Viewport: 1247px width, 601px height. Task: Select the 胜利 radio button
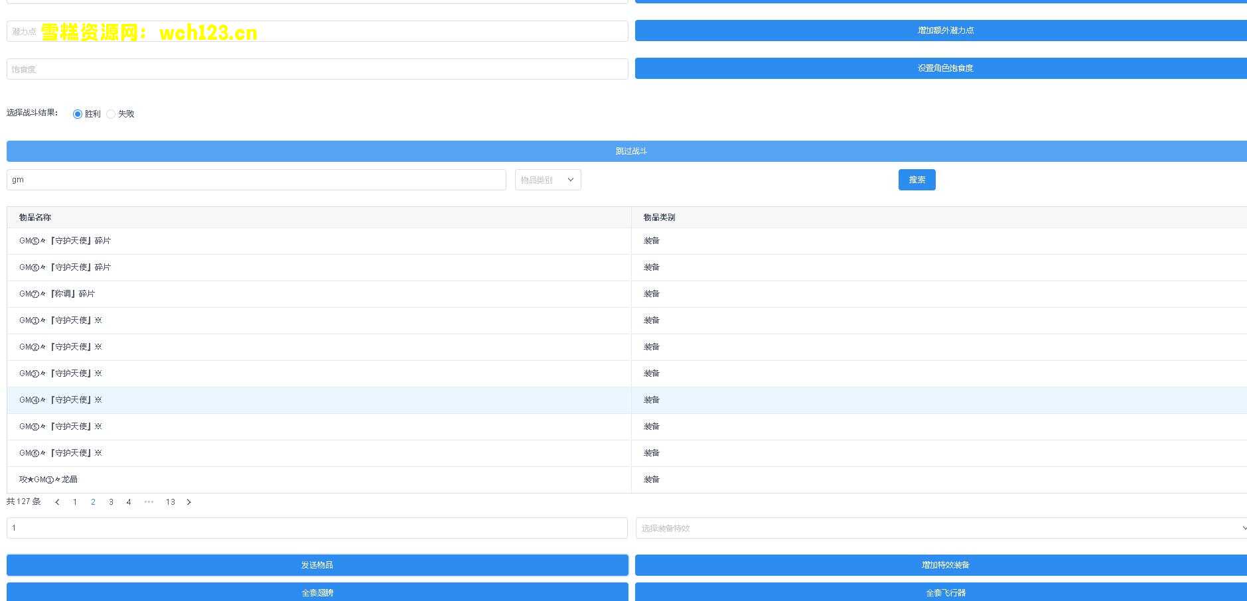click(78, 114)
